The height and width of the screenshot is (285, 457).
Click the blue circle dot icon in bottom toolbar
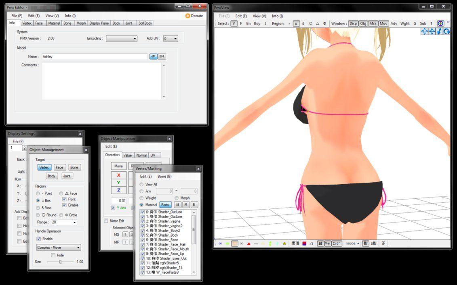[220, 244]
